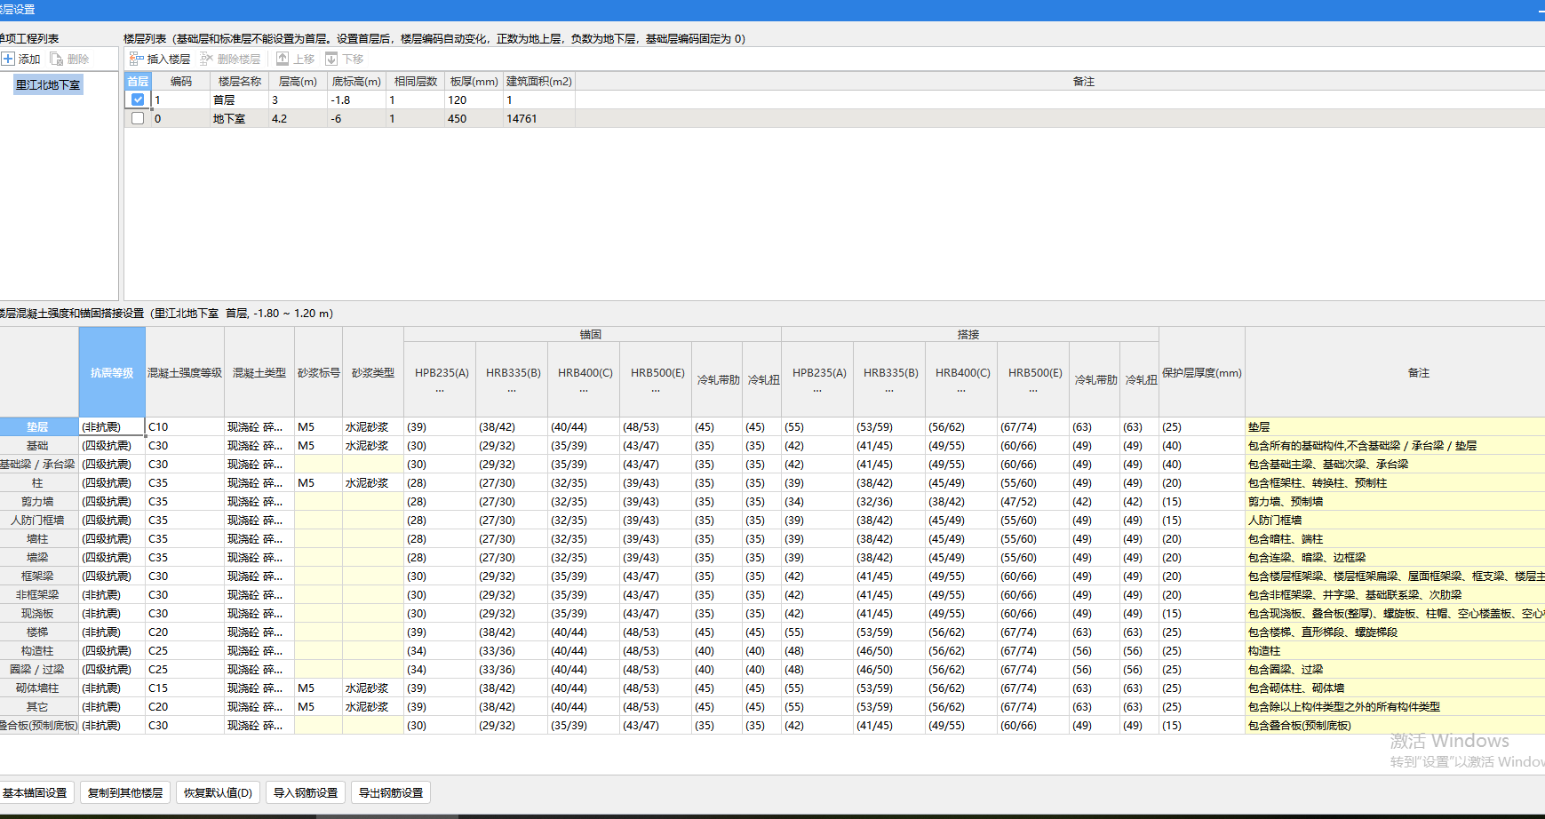Select the 现浇板 row header
The height and width of the screenshot is (819, 1545).
[x=37, y=614]
